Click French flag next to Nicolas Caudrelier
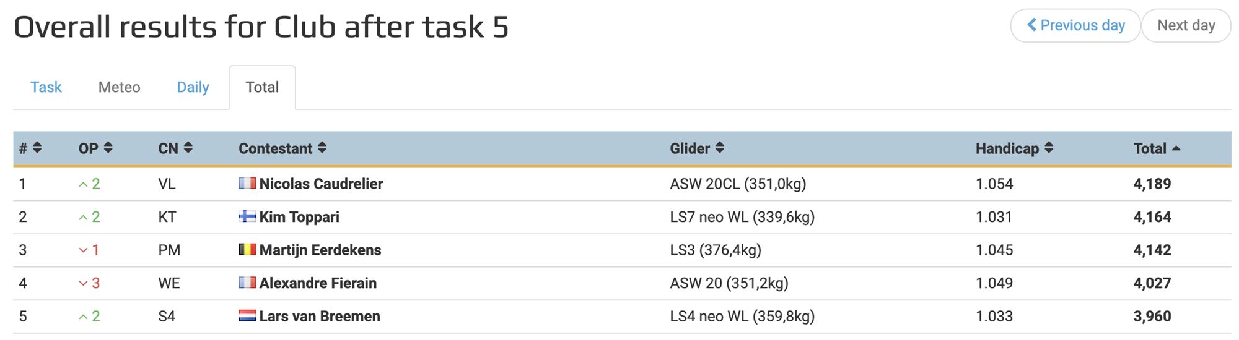The height and width of the screenshot is (340, 1239). pos(247,183)
